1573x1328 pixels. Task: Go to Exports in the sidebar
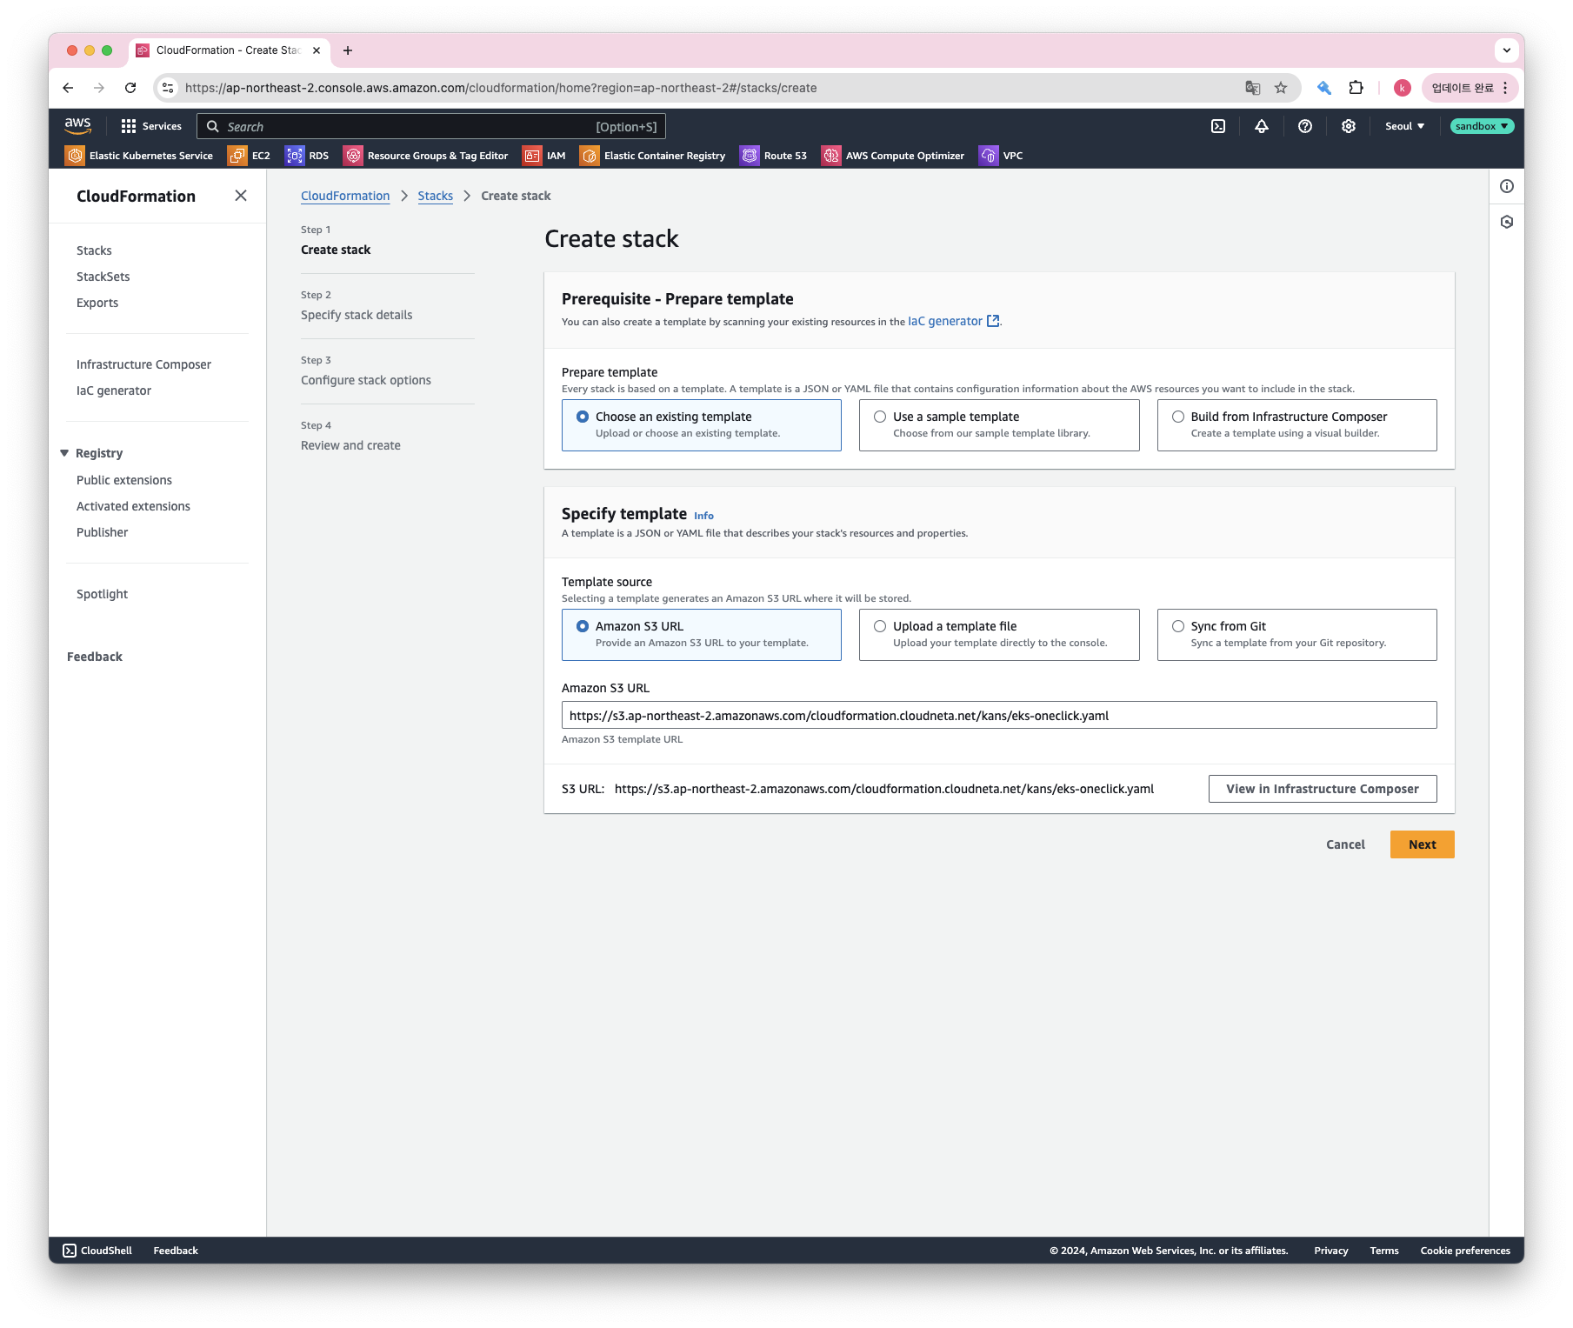[x=97, y=303]
